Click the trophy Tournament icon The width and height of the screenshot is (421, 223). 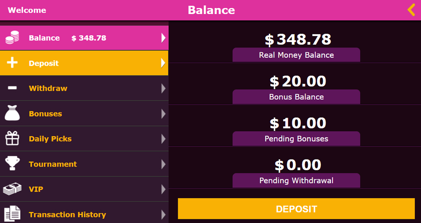point(13,164)
